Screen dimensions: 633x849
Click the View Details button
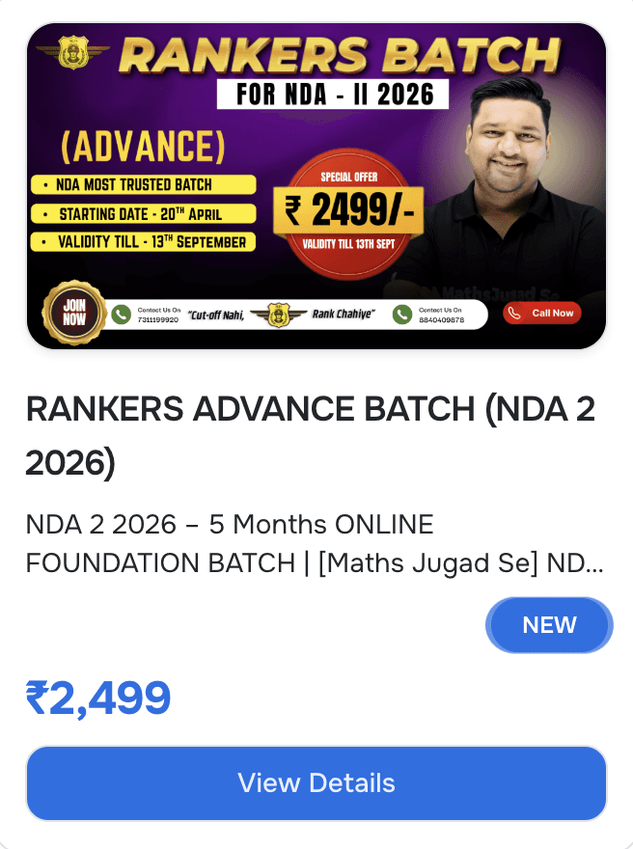(x=316, y=783)
